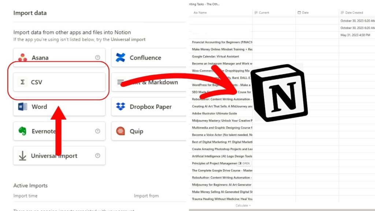Select row The Complete Google Drive Course
Image resolution: width=375 pixels, height=211 pixels.
pos(222,170)
